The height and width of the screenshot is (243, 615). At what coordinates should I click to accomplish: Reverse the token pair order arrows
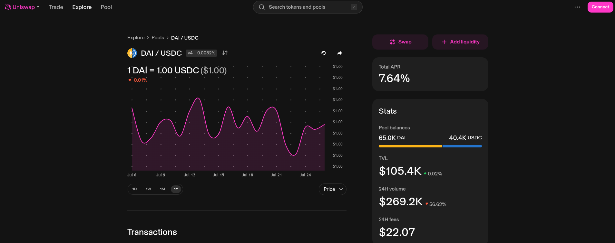[x=225, y=53]
